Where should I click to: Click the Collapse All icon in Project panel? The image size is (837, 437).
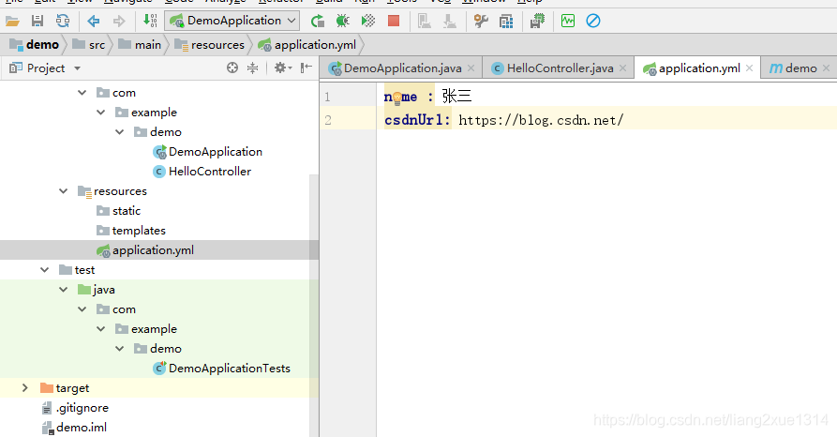pos(252,68)
